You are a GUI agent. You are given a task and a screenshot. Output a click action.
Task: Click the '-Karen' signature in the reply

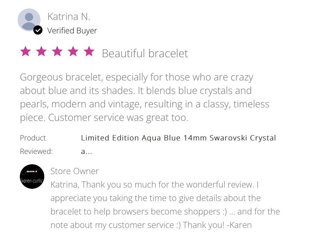click(x=239, y=225)
